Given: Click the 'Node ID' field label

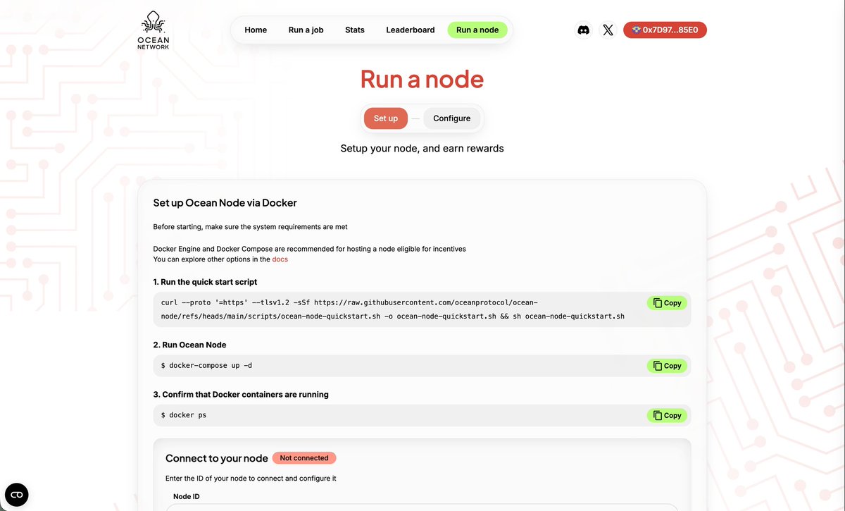Looking at the screenshot, I should click(x=187, y=496).
